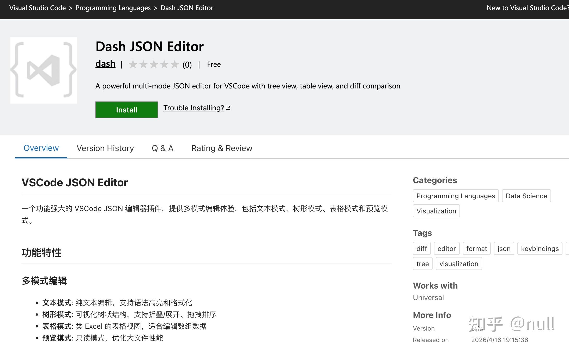Click the 预览模式 bullet item
569x347 pixels.
click(x=103, y=338)
